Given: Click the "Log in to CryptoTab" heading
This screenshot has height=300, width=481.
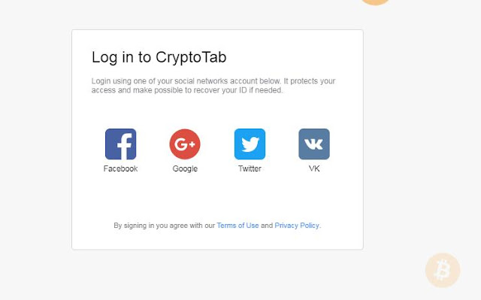Looking at the screenshot, I should click(x=159, y=57).
